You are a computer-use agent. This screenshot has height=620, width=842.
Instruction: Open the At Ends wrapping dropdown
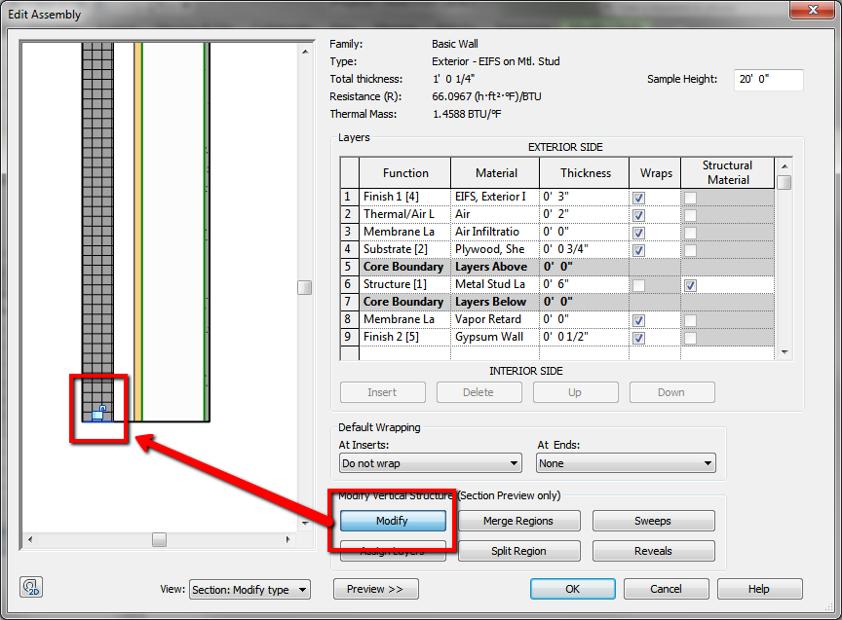point(708,464)
